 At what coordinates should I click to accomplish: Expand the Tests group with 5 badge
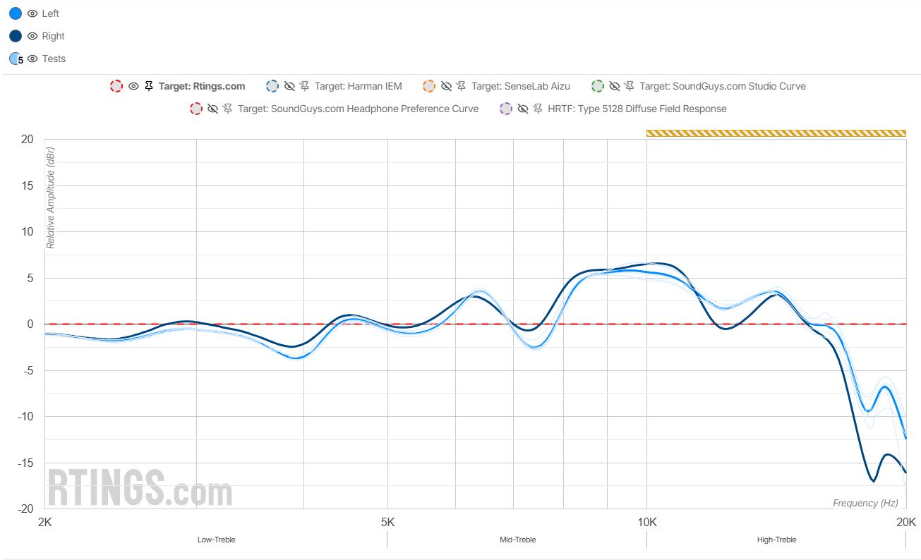click(x=16, y=59)
